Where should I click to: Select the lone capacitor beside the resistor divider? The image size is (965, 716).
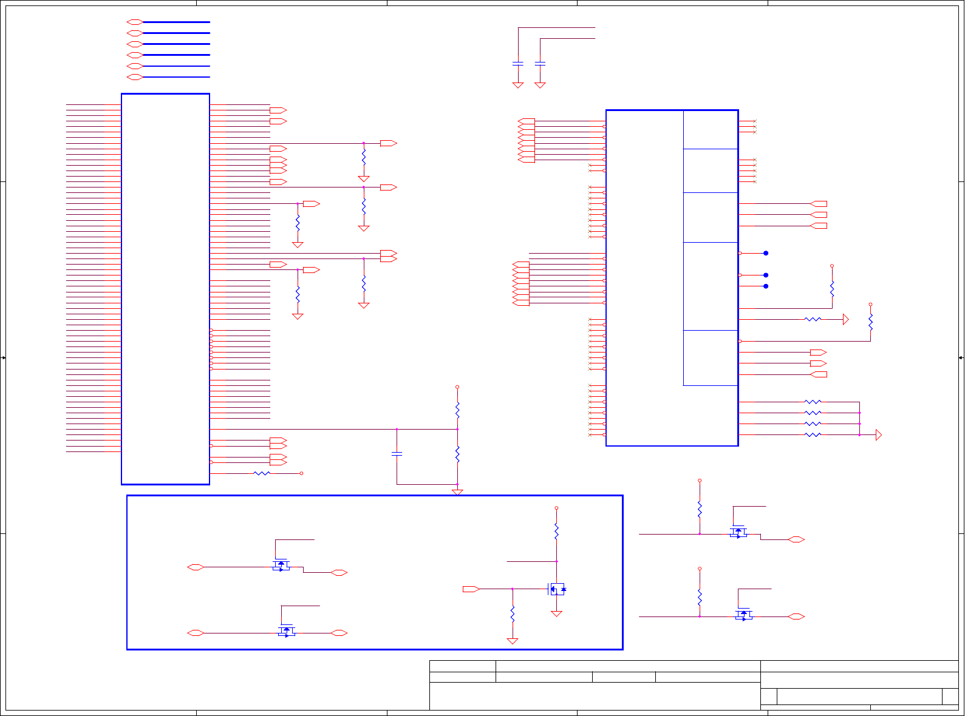click(397, 454)
